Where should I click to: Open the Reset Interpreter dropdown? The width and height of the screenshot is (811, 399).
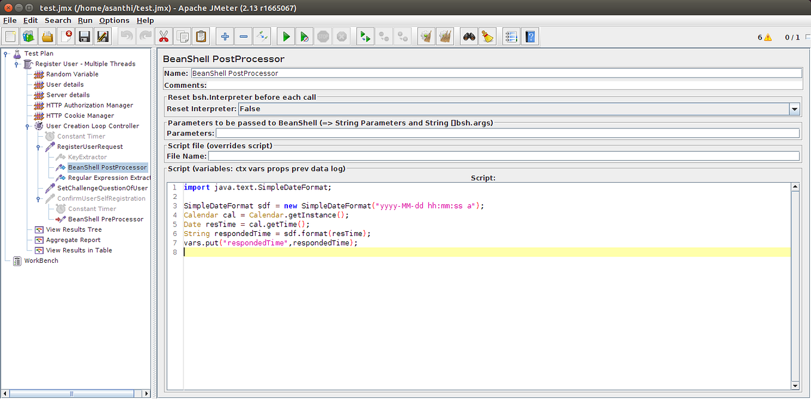794,109
